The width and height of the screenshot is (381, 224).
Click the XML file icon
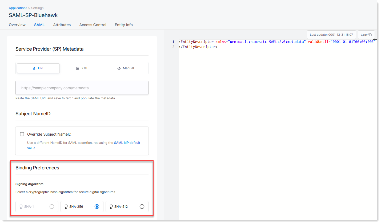[77, 68]
